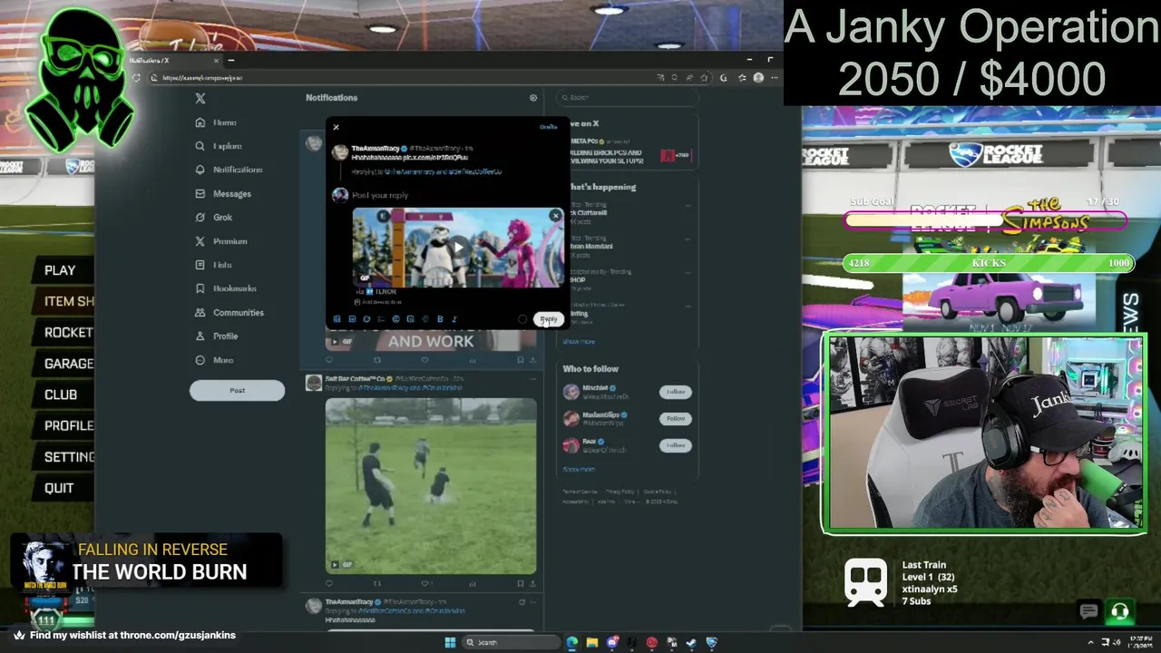1161x653 pixels.
Task: Open Drafts in reply composer
Action: click(x=548, y=127)
